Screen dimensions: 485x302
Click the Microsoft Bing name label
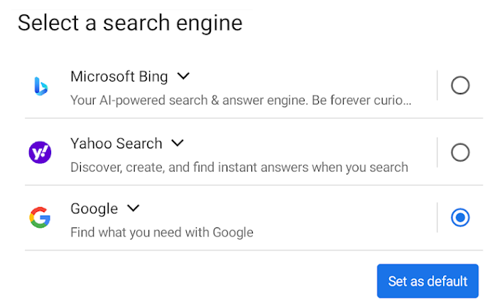119,76
